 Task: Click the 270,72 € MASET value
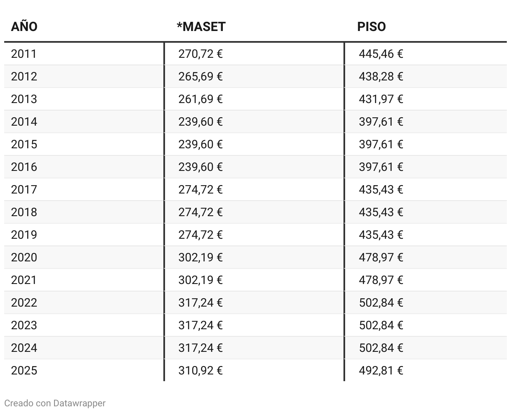200,54
